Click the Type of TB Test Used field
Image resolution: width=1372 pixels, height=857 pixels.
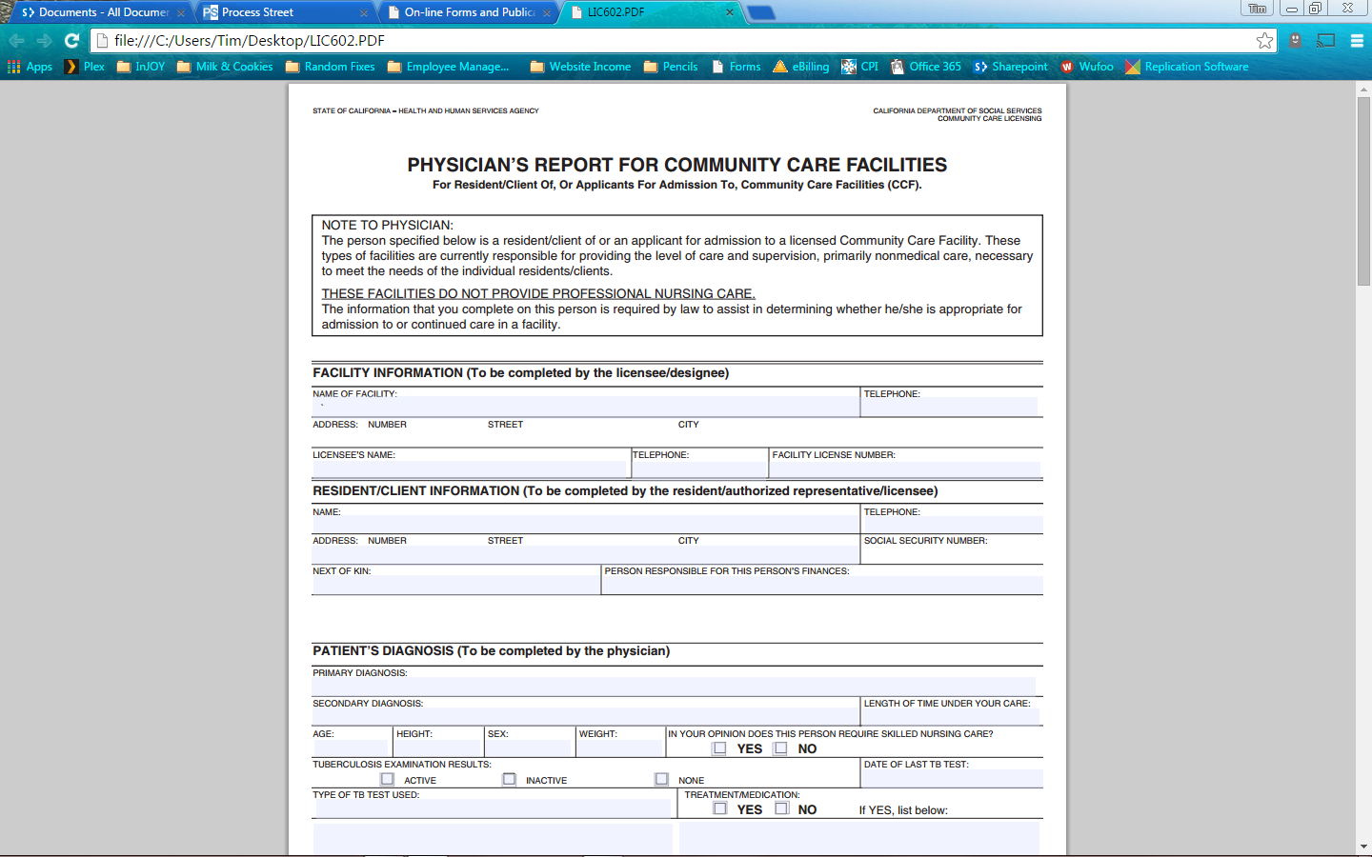494,808
